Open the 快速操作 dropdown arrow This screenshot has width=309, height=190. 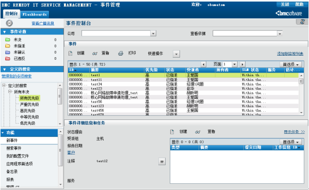pos(176,54)
